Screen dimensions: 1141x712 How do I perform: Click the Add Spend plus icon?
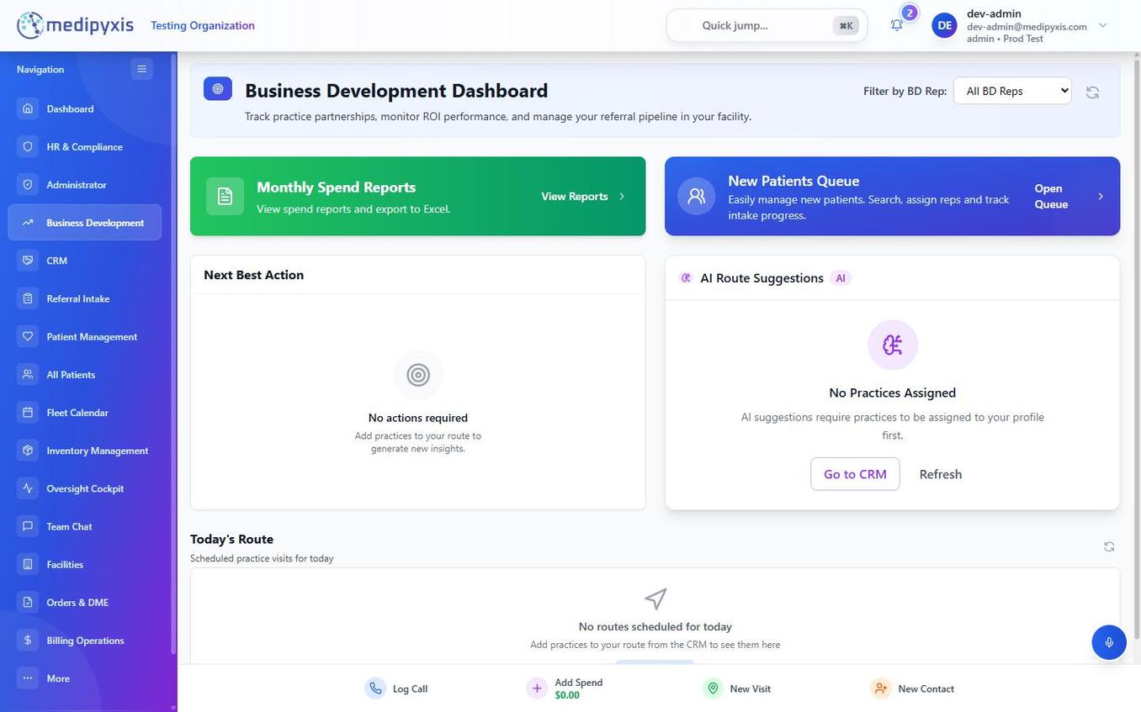537,688
